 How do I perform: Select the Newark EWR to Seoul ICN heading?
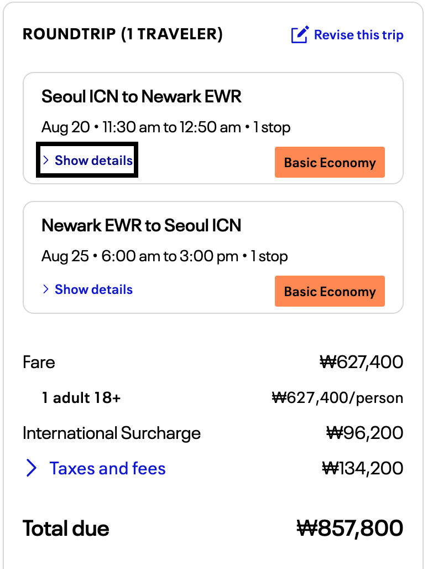pos(142,226)
